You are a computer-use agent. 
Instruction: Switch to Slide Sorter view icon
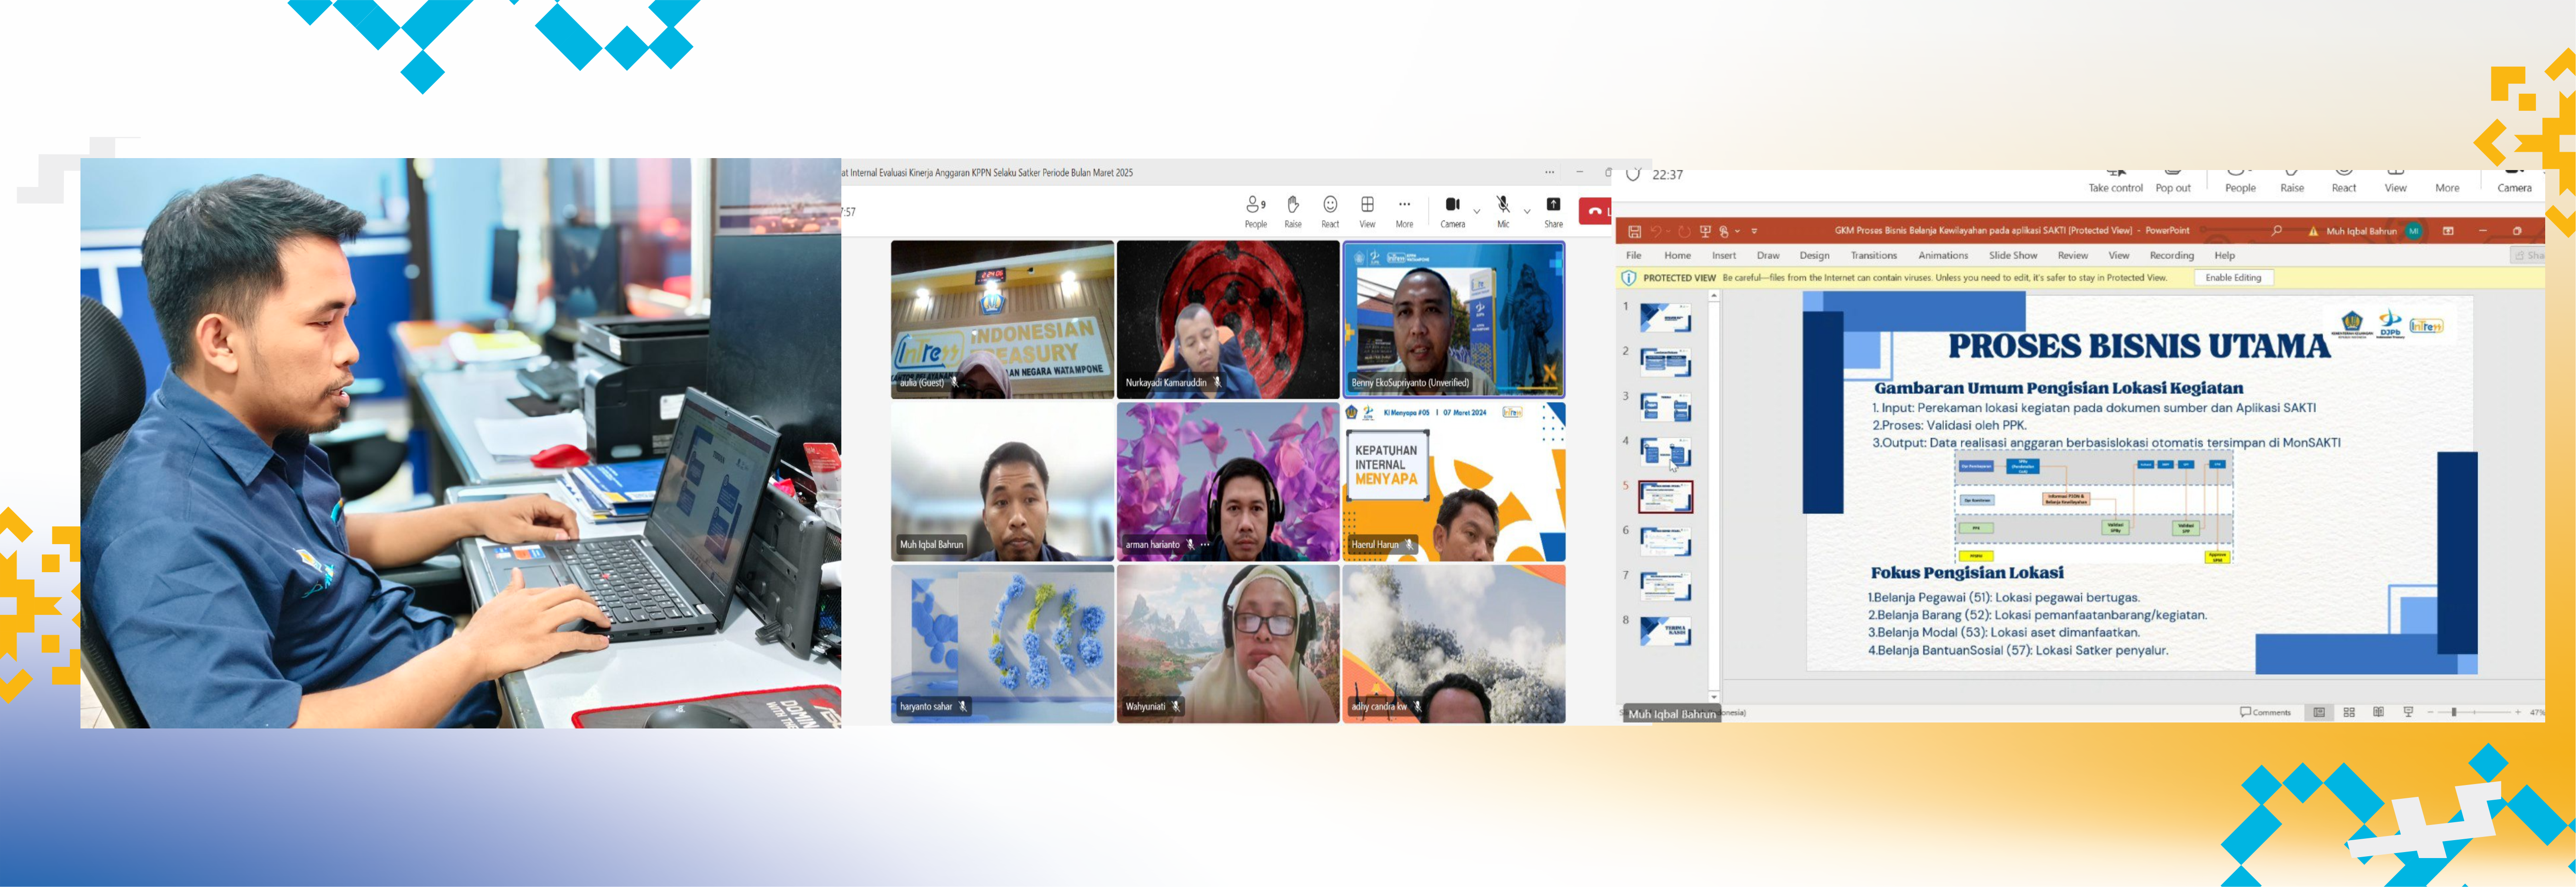tap(2349, 712)
